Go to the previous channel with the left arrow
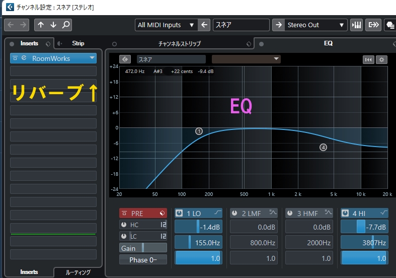This screenshot has width=396, height=278. coord(11,25)
